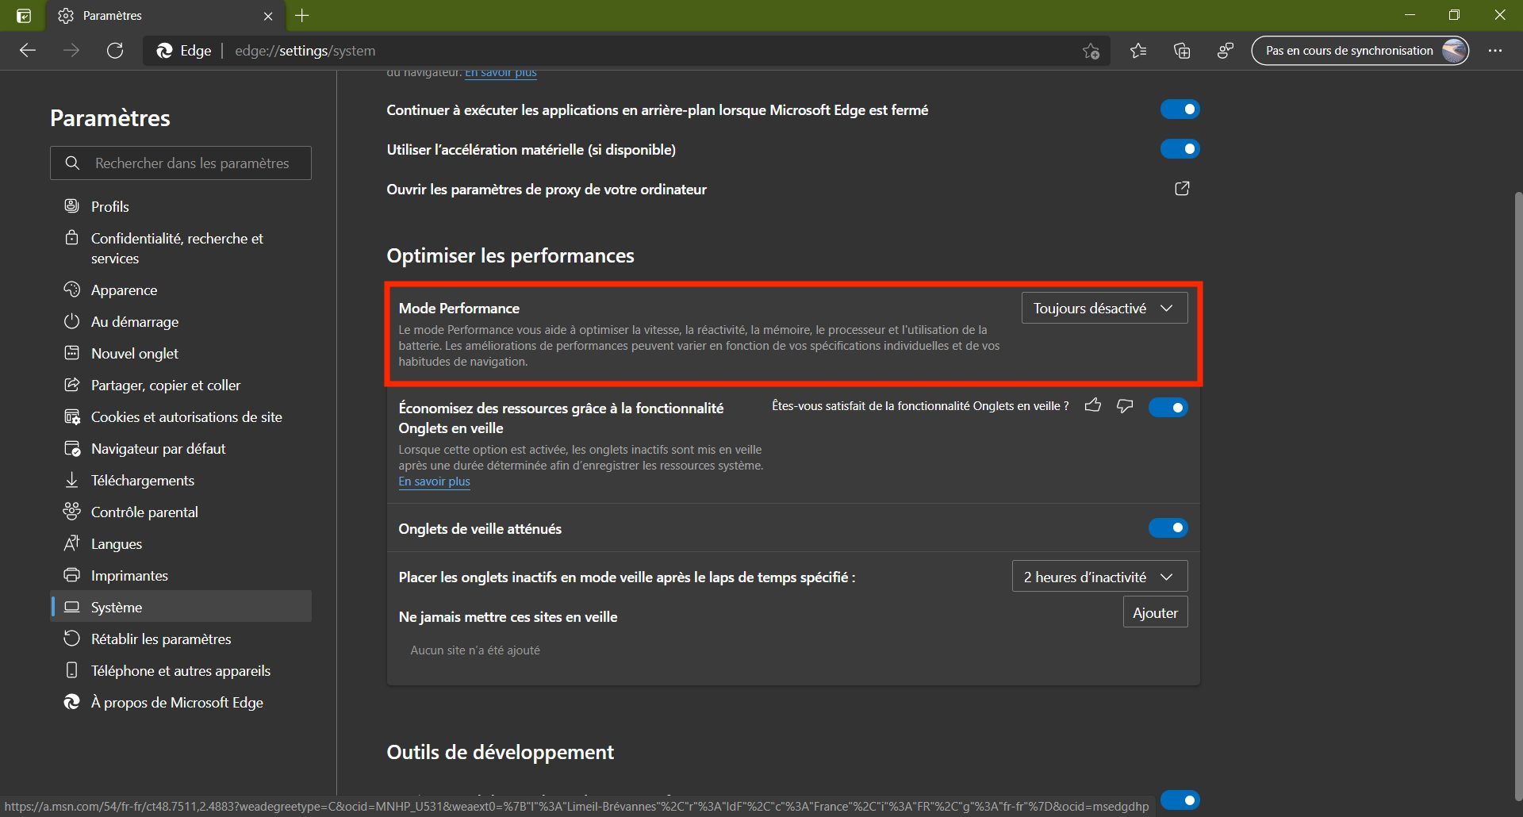Open the Edge three-dot menu
Screen dimensions: 1523x817
1495,51
